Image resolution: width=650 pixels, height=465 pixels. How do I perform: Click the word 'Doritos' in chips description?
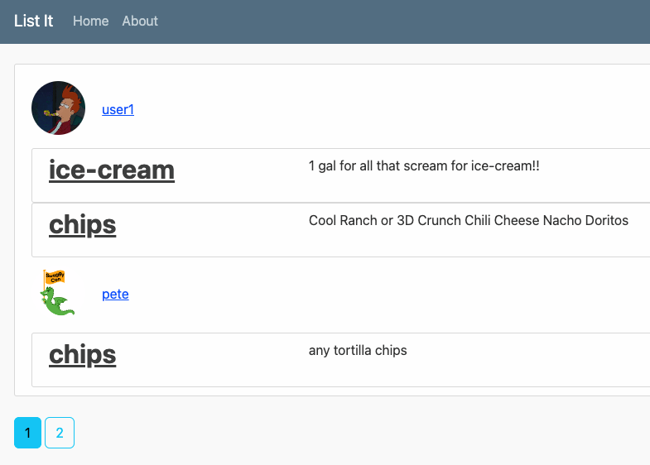pyautogui.click(x=607, y=221)
